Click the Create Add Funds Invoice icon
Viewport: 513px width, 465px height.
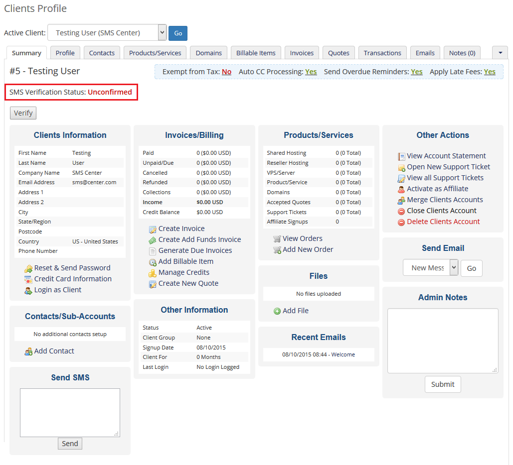[x=153, y=240]
